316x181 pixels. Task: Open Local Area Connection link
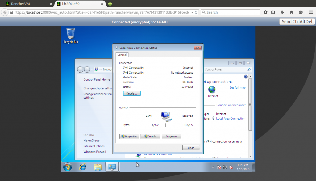pos(231,118)
